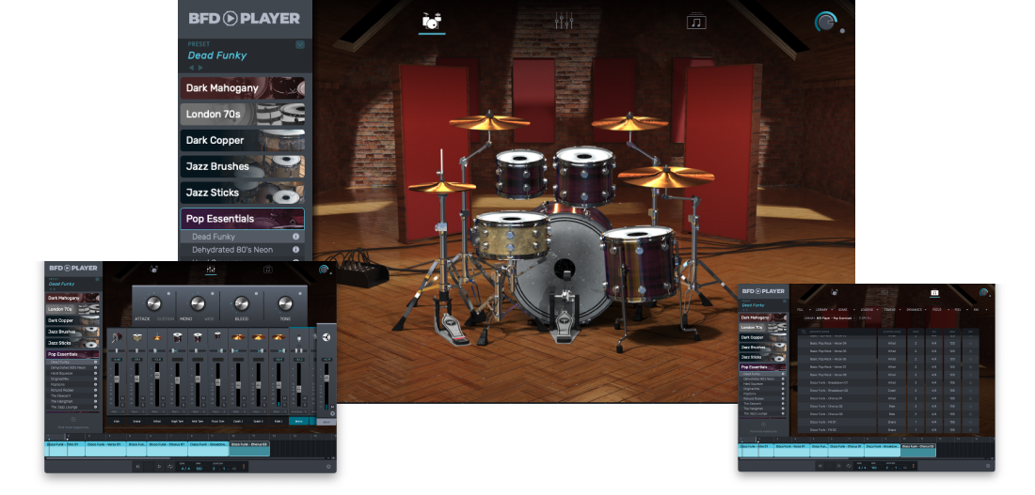Select Jazz Brushes expansion in main window

(243, 166)
